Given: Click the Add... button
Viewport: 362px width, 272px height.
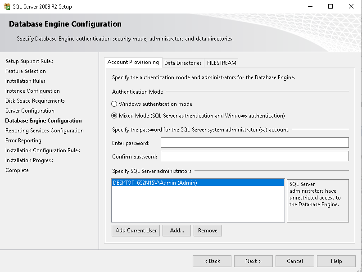Looking at the screenshot, I should click(176, 231).
